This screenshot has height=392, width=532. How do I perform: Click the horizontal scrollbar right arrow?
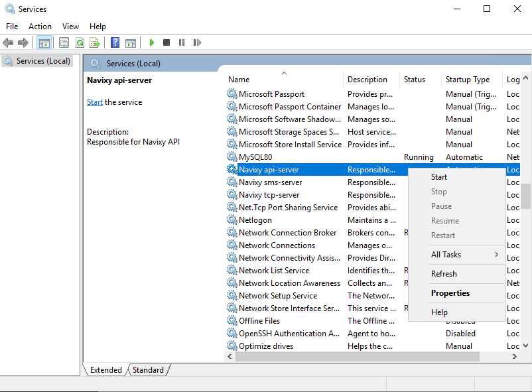pos(514,356)
